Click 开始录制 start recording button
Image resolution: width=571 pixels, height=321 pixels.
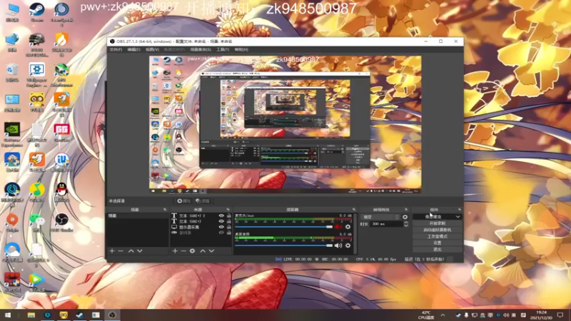437,223
